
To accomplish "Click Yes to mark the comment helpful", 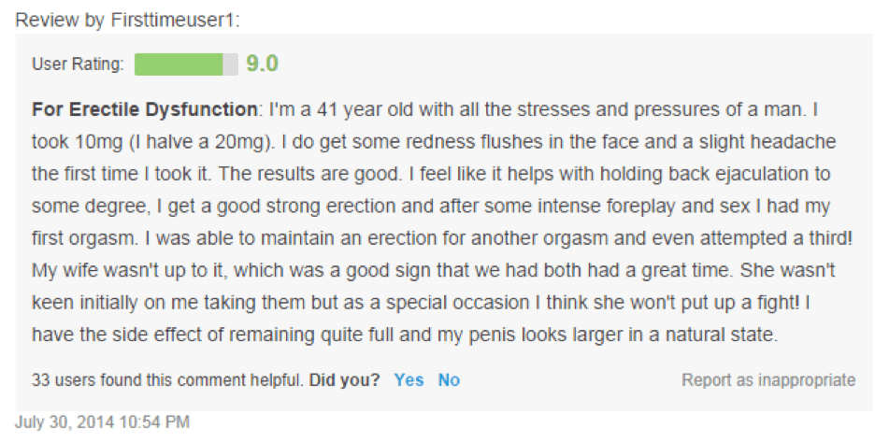I will click(409, 380).
